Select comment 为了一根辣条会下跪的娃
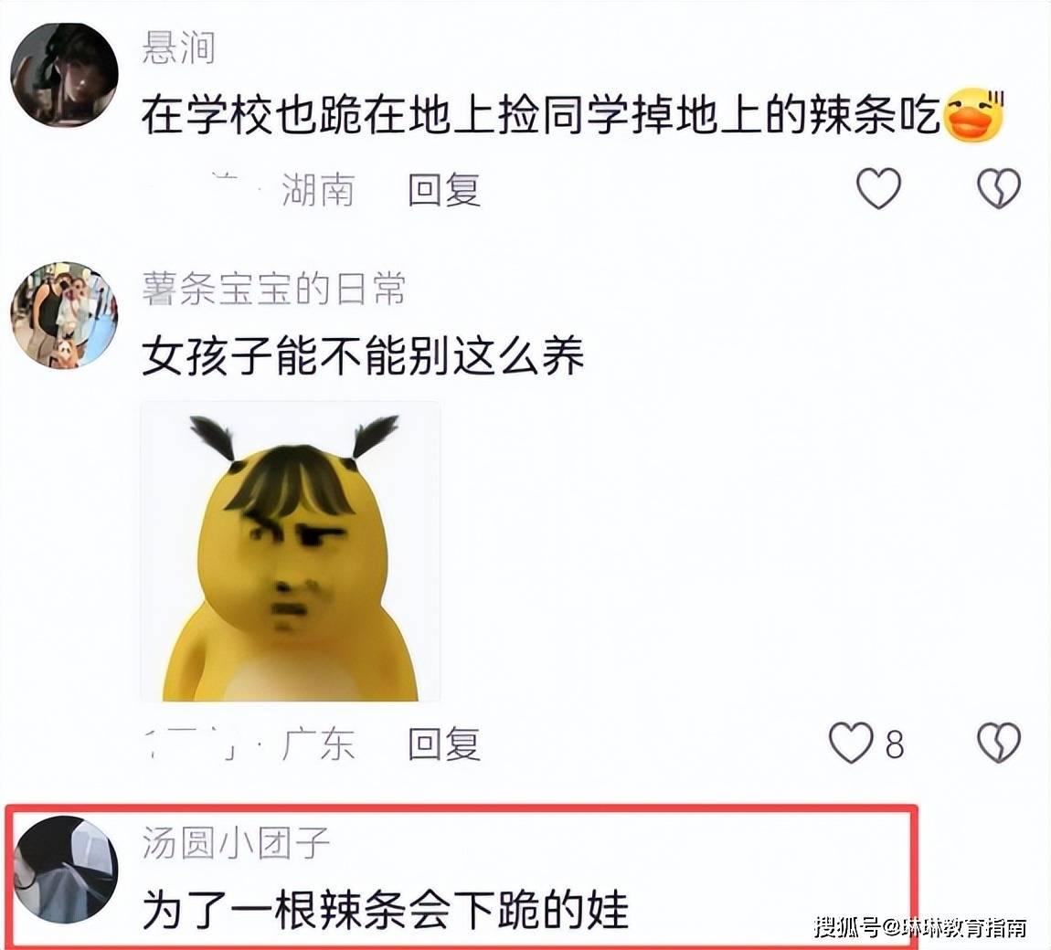This screenshot has height=950, width=1051. pyautogui.click(x=386, y=910)
